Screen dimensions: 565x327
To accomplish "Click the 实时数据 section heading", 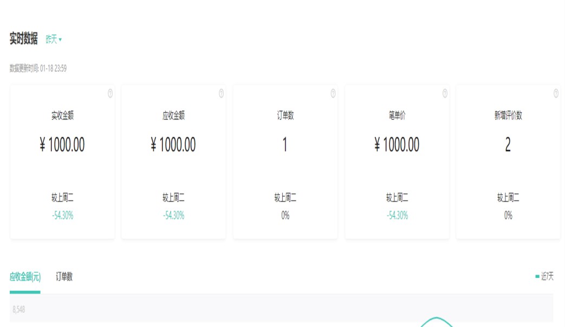I will point(24,39).
